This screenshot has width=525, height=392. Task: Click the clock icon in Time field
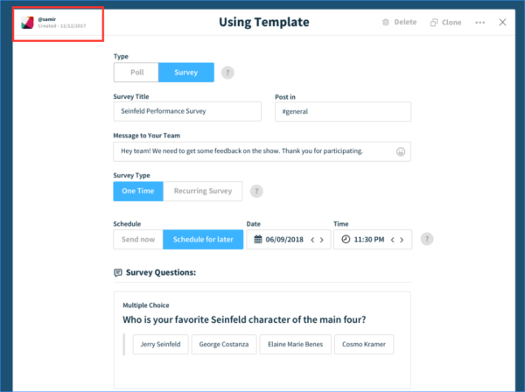pyautogui.click(x=346, y=240)
